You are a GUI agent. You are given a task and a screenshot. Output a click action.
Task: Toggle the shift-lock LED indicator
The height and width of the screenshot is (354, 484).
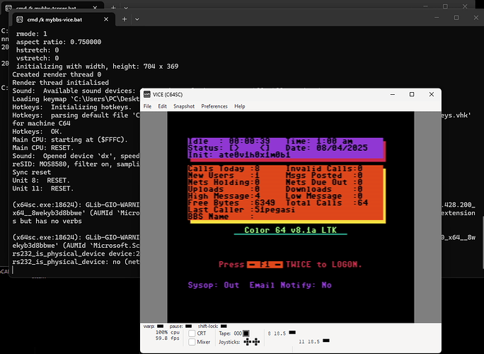point(224,326)
